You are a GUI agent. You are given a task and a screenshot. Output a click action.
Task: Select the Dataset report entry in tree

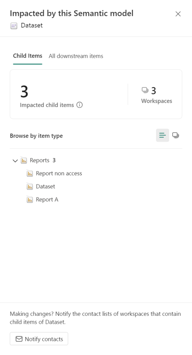click(x=45, y=187)
